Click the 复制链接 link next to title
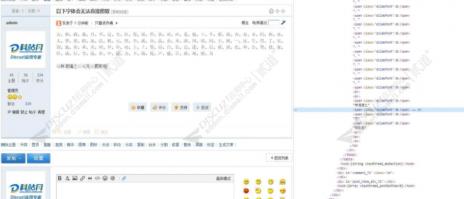464x199 pixels. click(x=120, y=12)
